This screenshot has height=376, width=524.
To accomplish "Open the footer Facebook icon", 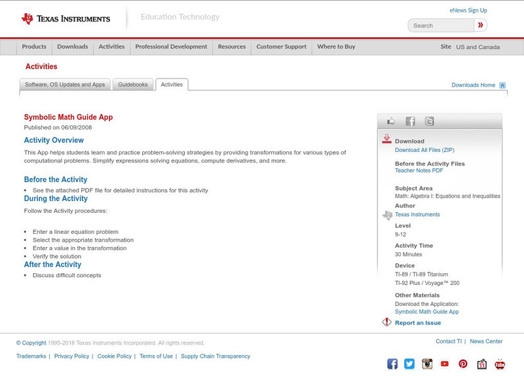I will (392, 364).
